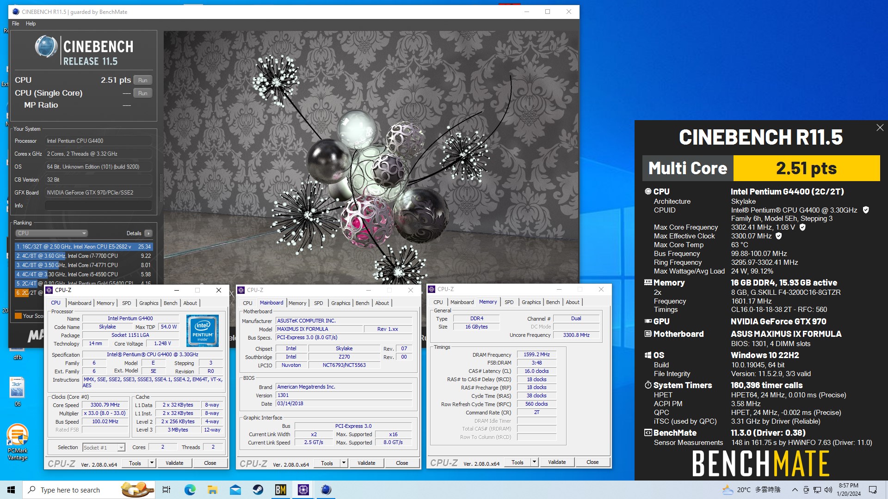888x499 pixels.
Task: Click the Cinebench Info input field
Action: [99, 206]
